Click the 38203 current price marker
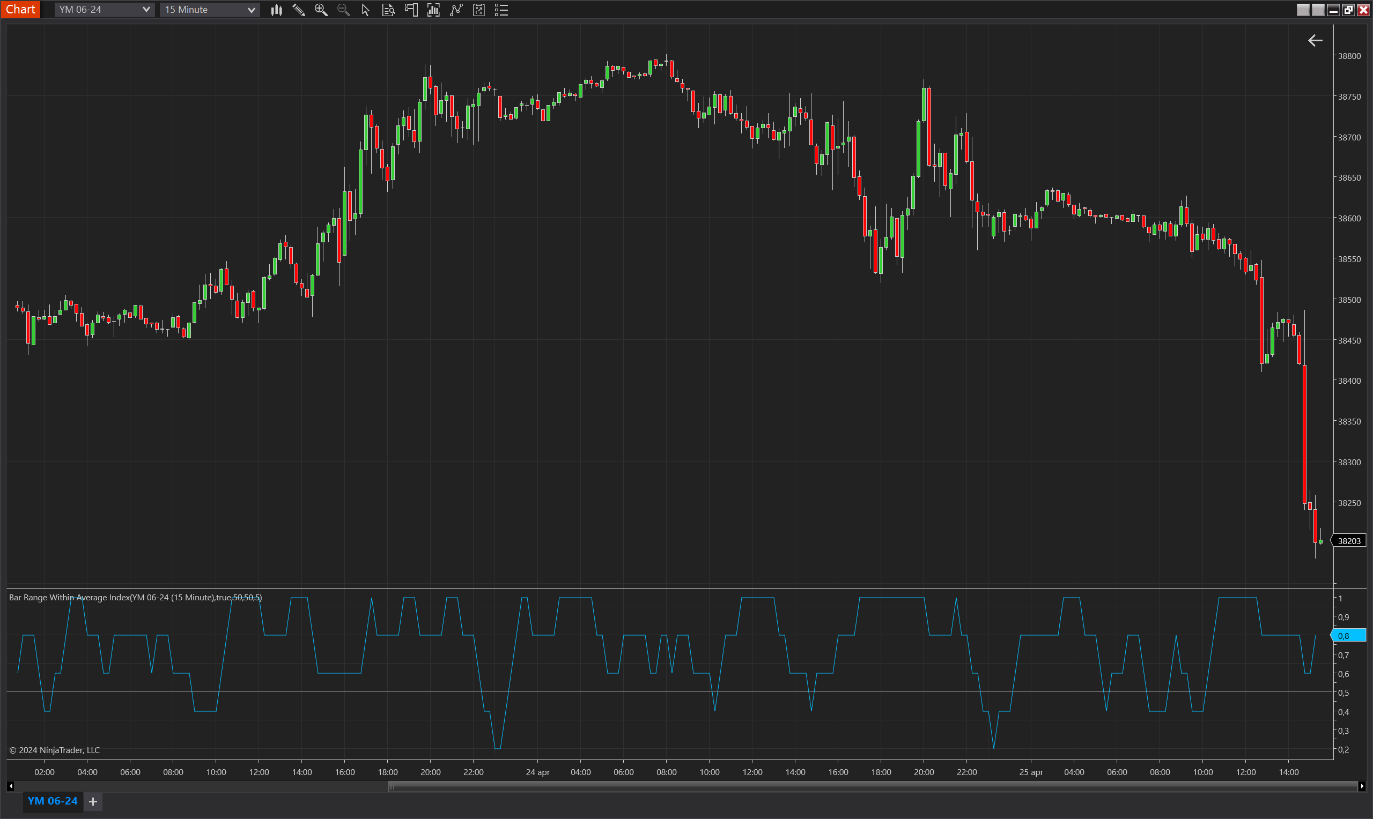1373x819 pixels. (x=1349, y=541)
